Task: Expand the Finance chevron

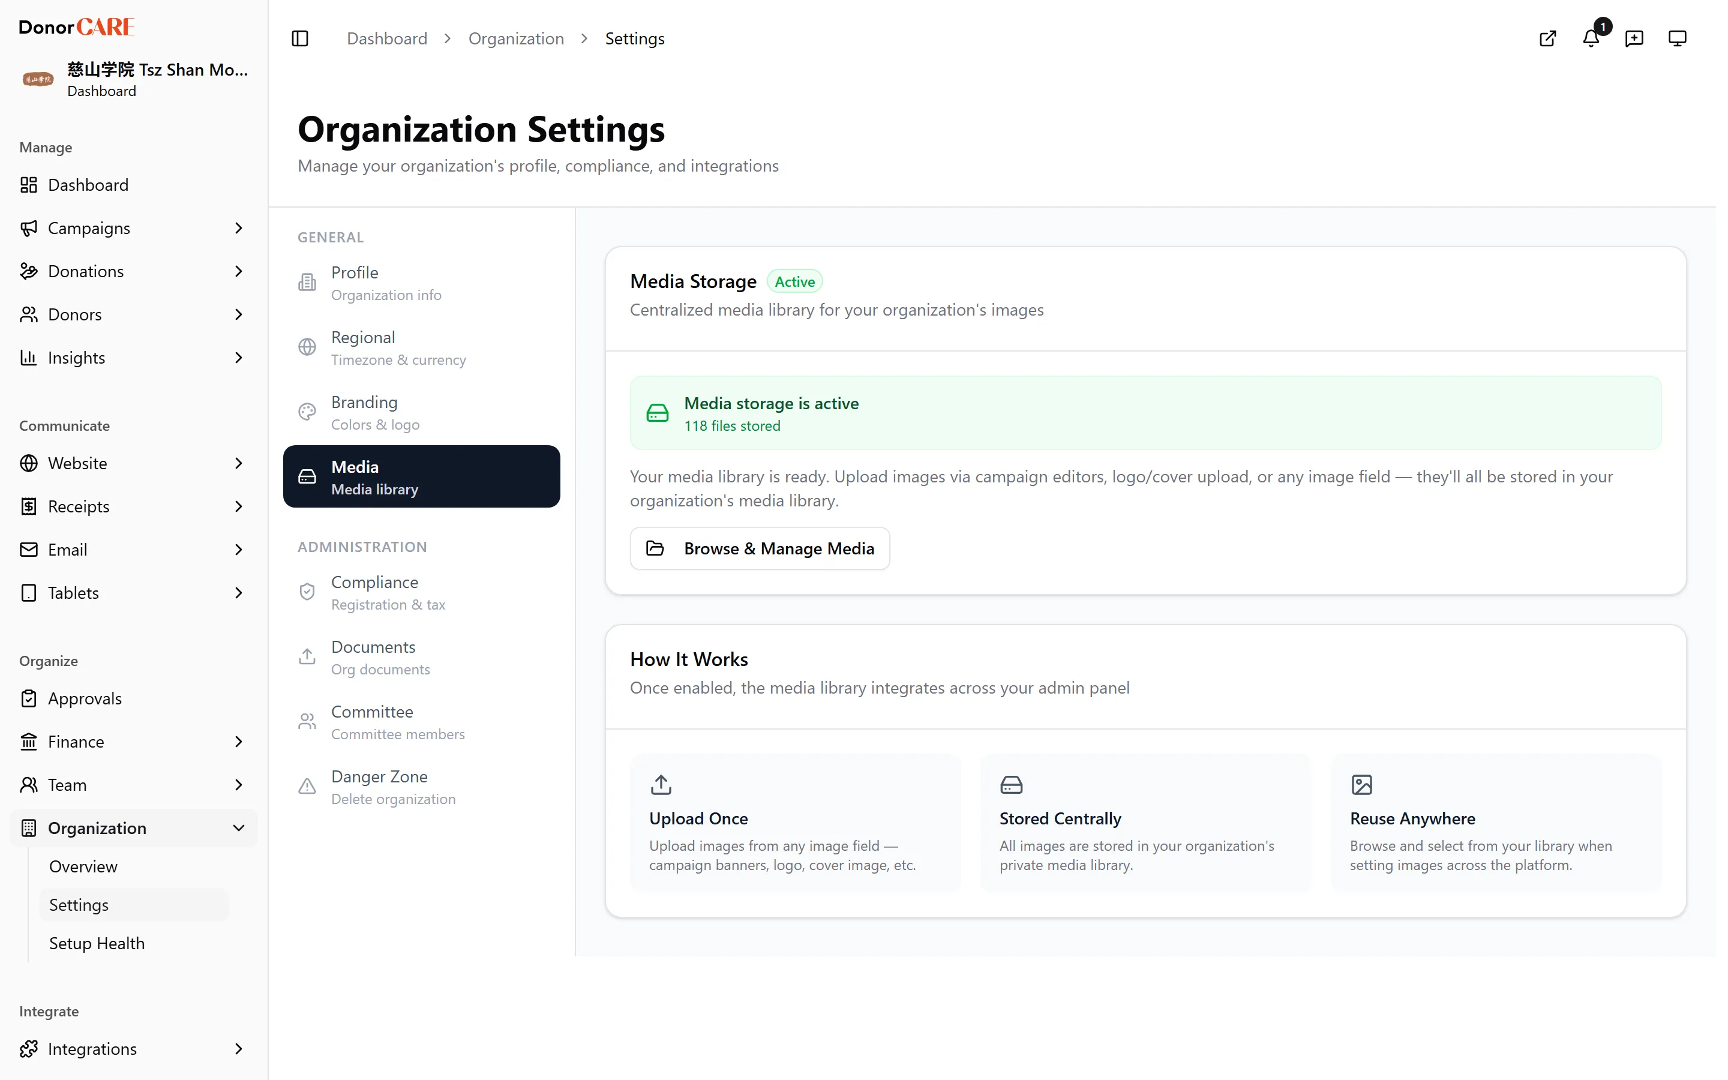Action: coord(238,742)
